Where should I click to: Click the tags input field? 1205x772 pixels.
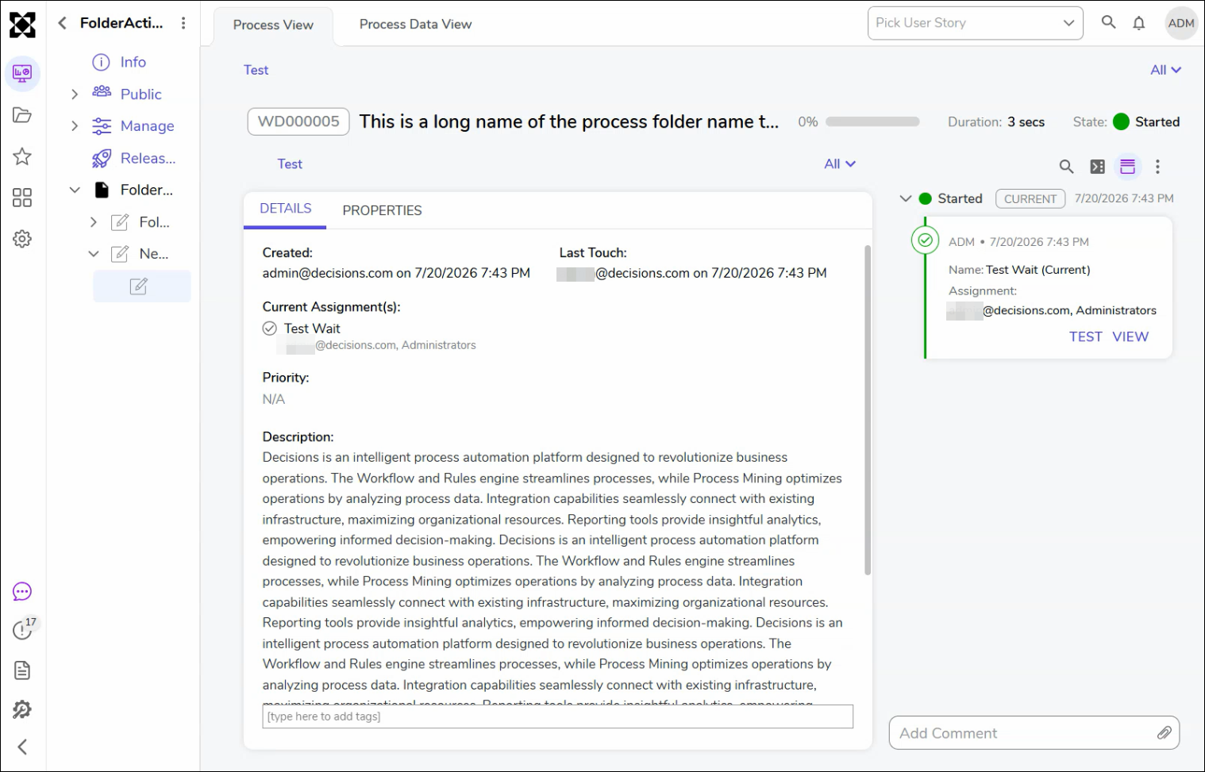[558, 716]
